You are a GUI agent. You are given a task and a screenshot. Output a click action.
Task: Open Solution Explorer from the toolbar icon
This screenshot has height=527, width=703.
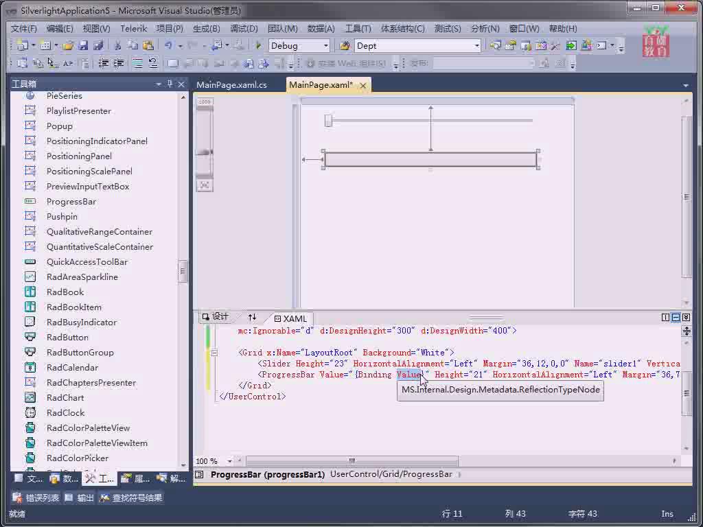[496, 46]
